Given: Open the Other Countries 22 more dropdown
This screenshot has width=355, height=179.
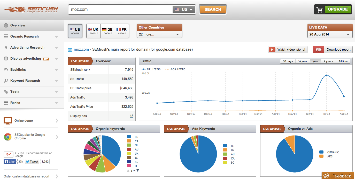Looking at the screenshot, I should [159, 34].
